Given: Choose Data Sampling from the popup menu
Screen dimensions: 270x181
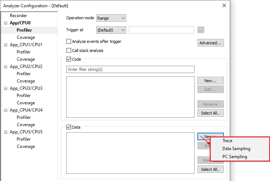Looking at the screenshot, I should click(x=236, y=149).
